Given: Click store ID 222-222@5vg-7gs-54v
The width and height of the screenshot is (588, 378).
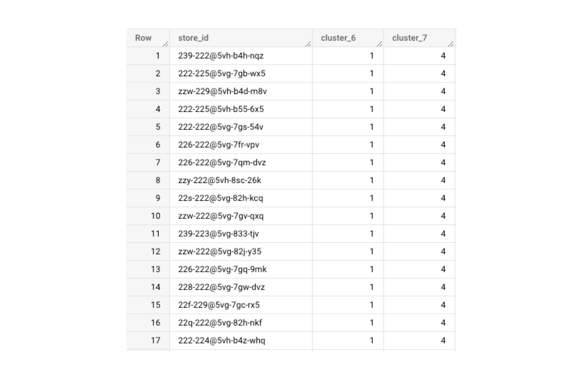Looking at the screenshot, I should 221,127.
